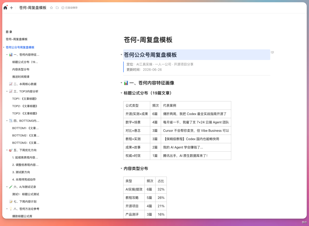Select the 公式类型 header cell
Viewport: 309px width, 226px height.
[136, 105]
